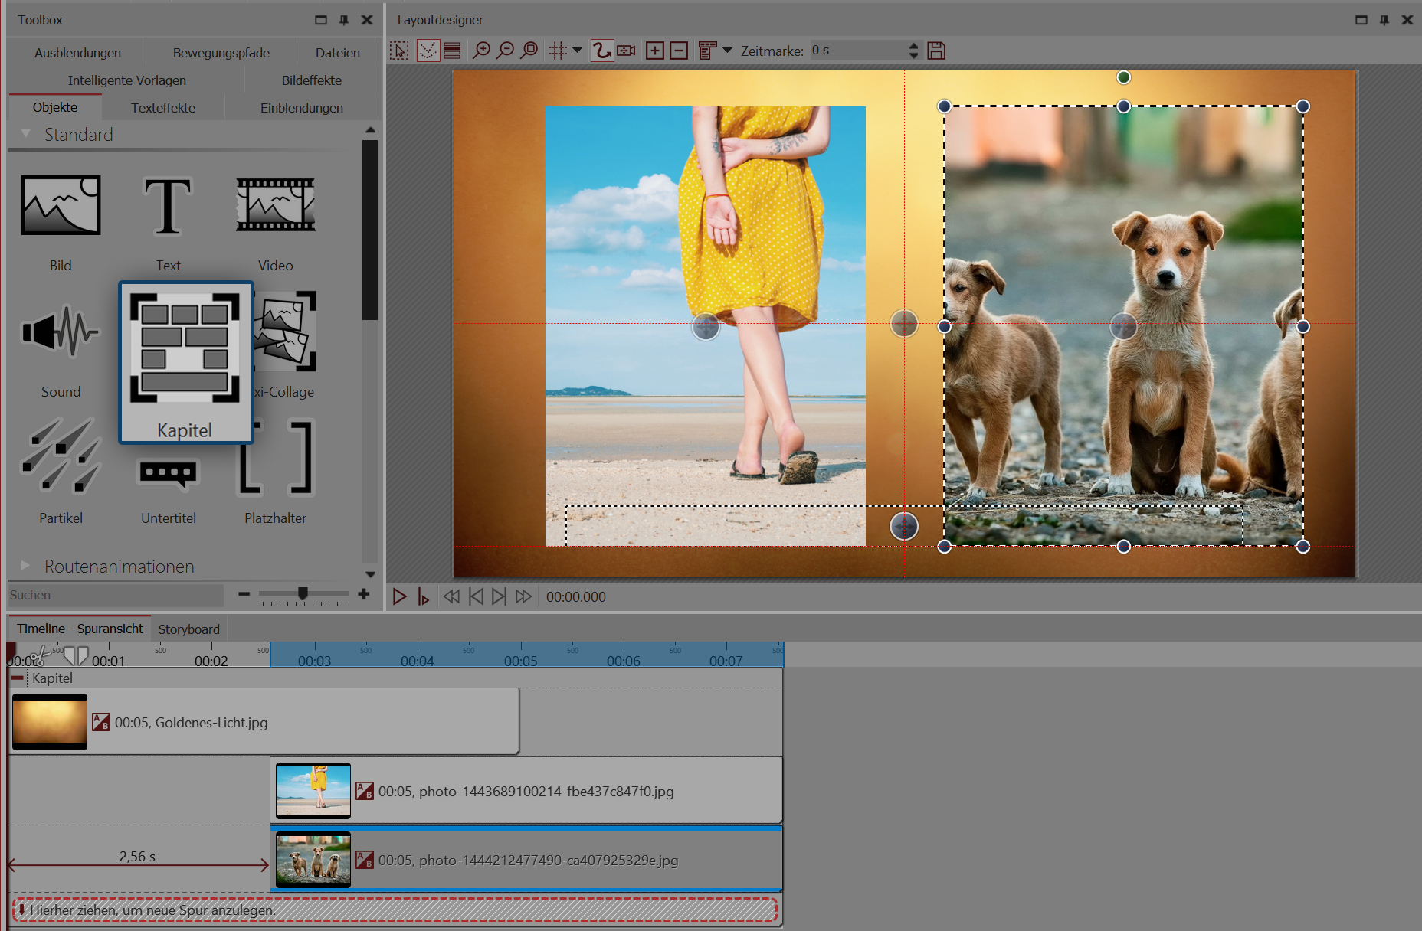Click the Sound object icon

tap(61, 332)
